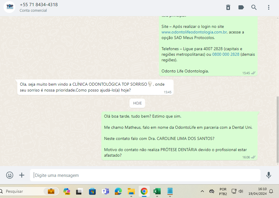Open Microsoft Store from taskbar
Image resolution: width=279 pixels, height=198 pixels.
tap(92, 191)
